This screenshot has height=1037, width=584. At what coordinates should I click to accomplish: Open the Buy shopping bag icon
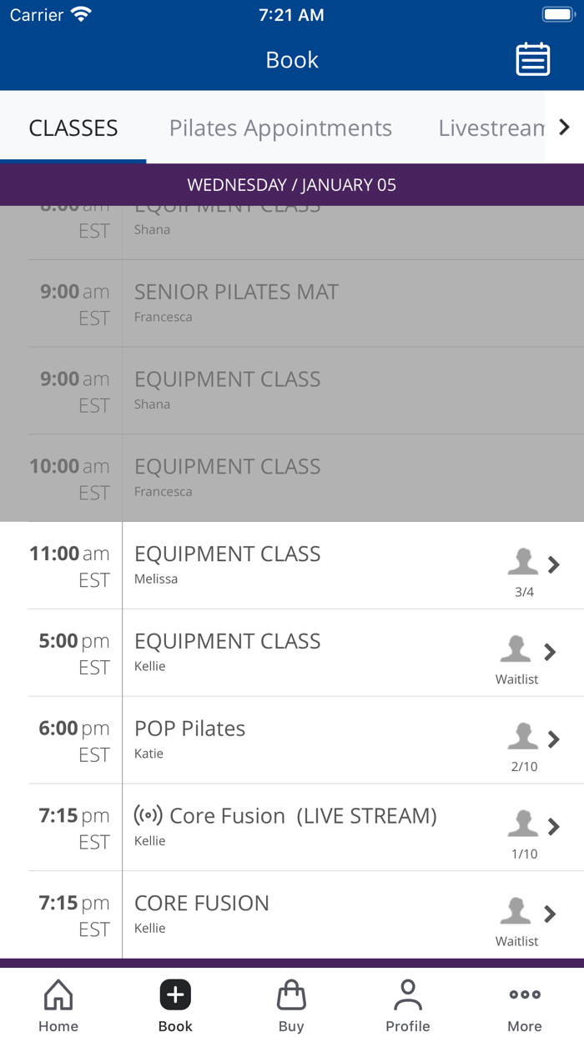coord(291,994)
